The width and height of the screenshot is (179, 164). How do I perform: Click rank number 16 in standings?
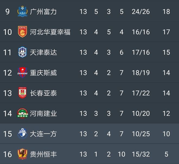[x=8, y=154]
